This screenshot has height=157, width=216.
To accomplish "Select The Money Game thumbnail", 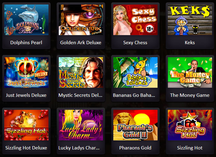I will click(190, 73).
